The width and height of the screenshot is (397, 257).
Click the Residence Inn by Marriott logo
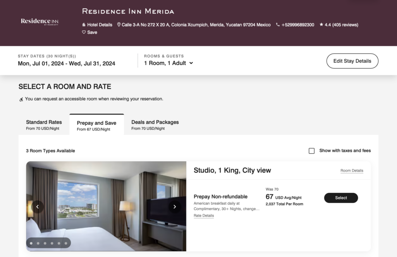pyautogui.click(x=40, y=23)
